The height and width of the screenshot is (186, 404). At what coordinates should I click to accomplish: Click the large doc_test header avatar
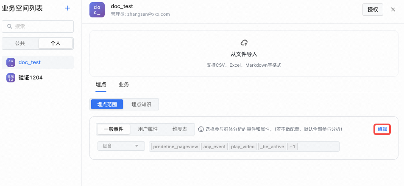[97, 10]
